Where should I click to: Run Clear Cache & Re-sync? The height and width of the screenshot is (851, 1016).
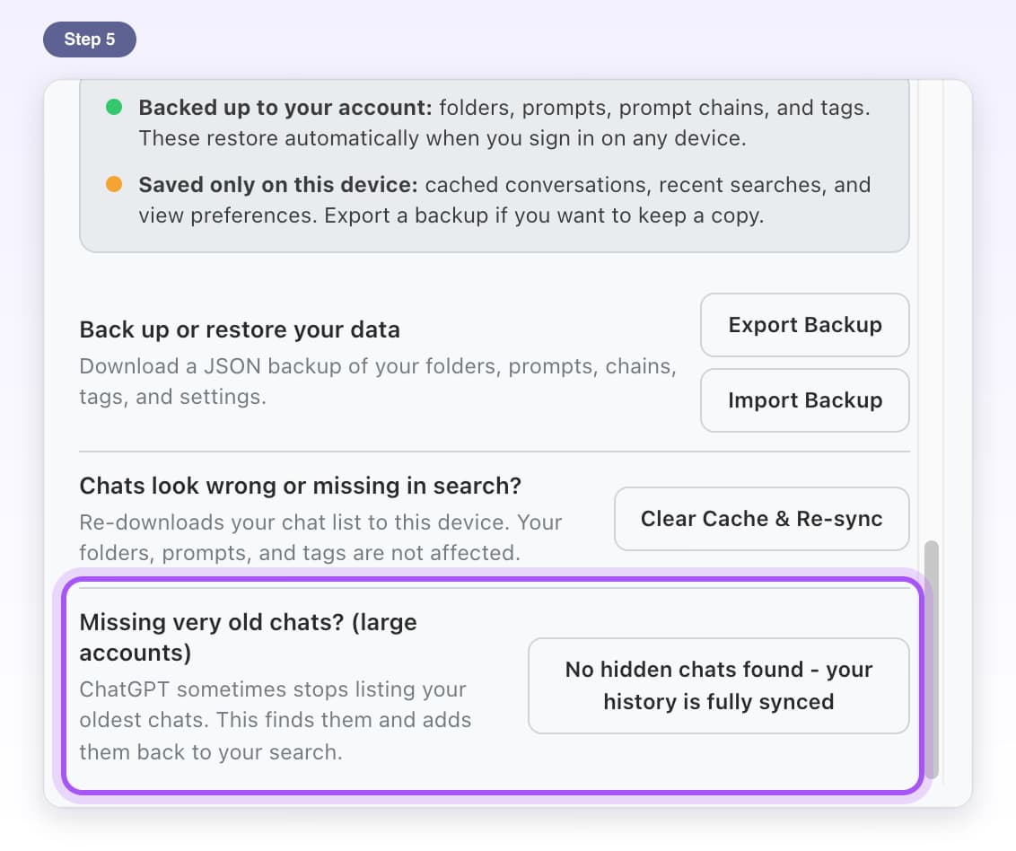point(761,519)
